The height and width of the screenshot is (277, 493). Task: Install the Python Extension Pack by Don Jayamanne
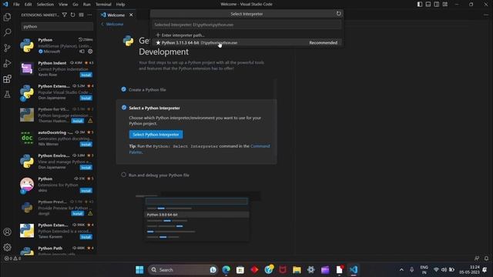click(x=86, y=98)
